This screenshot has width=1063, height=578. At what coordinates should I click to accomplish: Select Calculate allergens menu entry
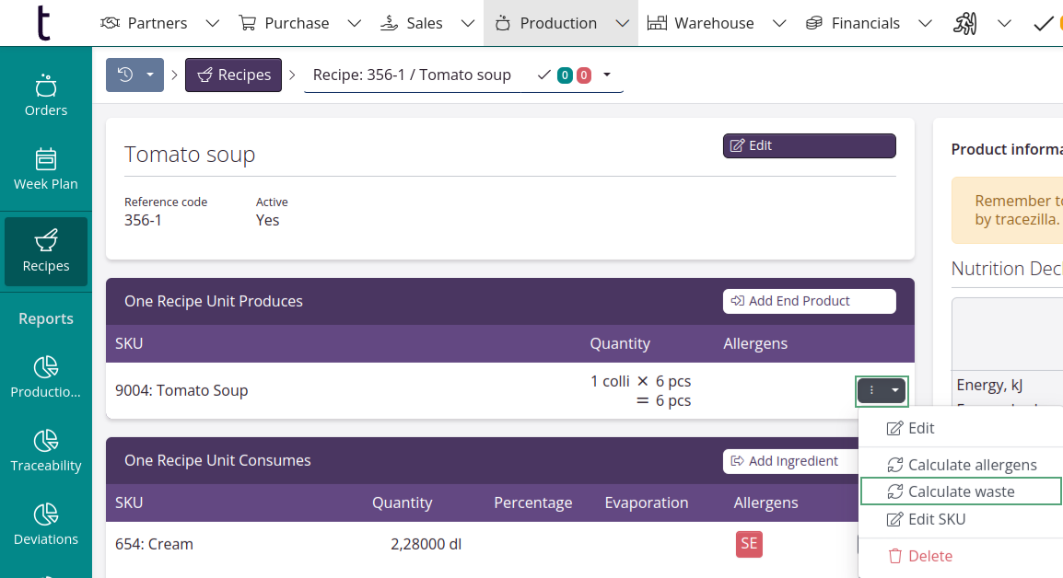(x=962, y=465)
